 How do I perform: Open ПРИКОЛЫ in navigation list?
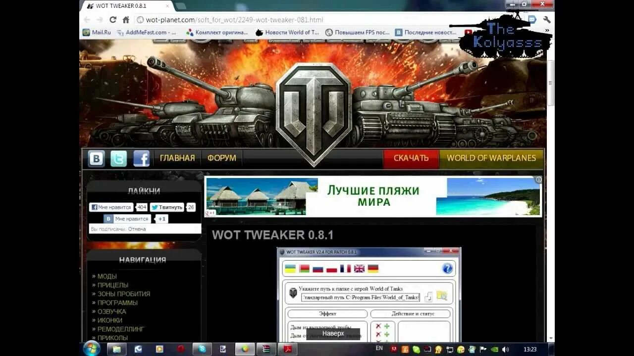coord(112,338)
